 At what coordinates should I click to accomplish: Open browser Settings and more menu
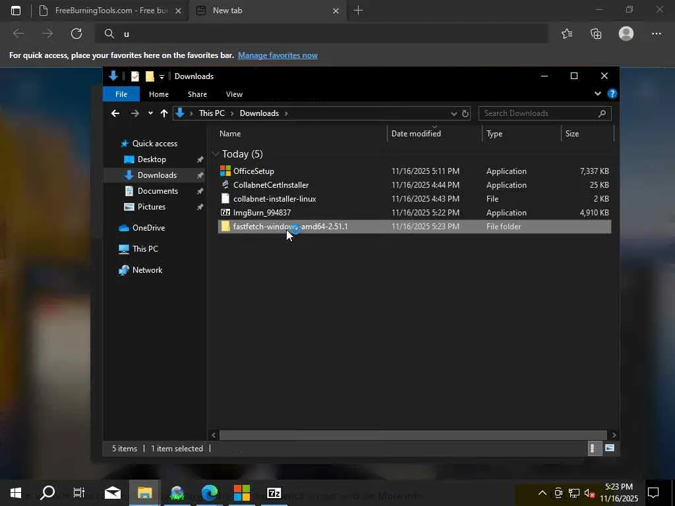click(656, 34)
